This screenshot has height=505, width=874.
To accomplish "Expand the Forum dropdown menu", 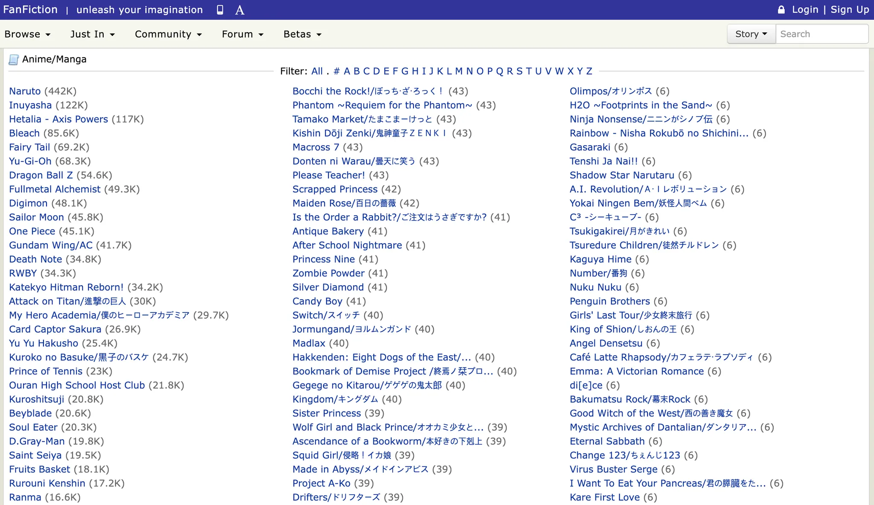I will (x=242, y=34).
